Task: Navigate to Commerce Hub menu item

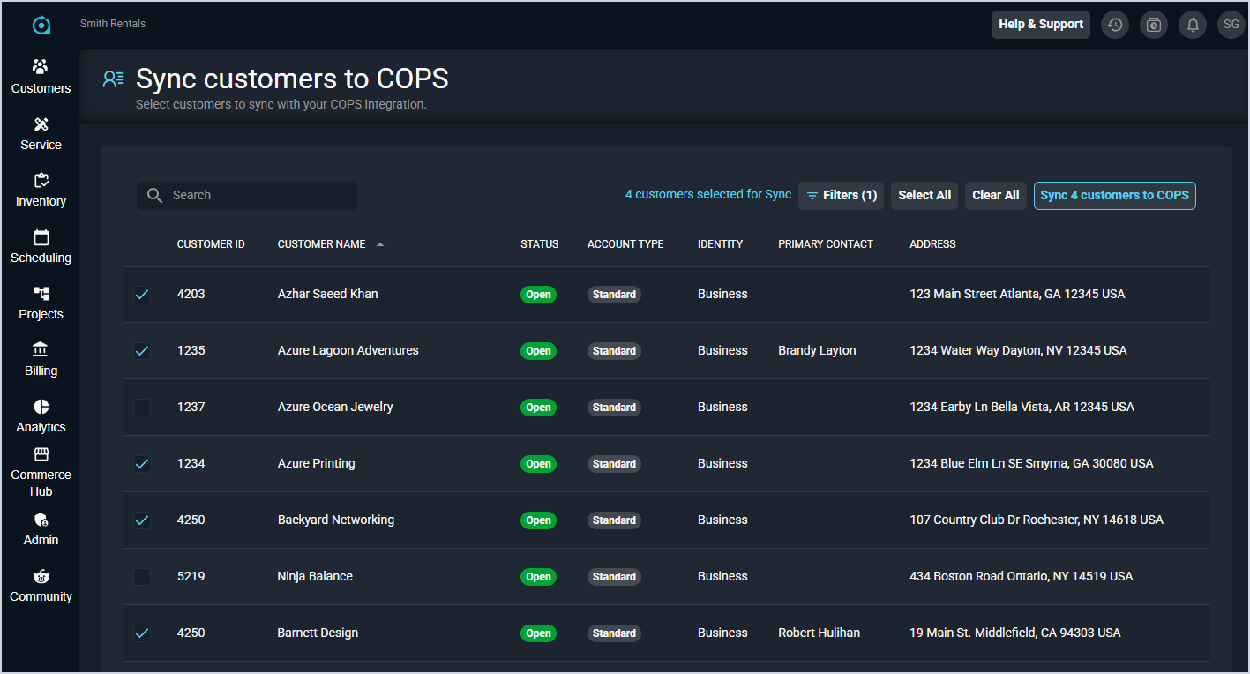Action: 41,473
